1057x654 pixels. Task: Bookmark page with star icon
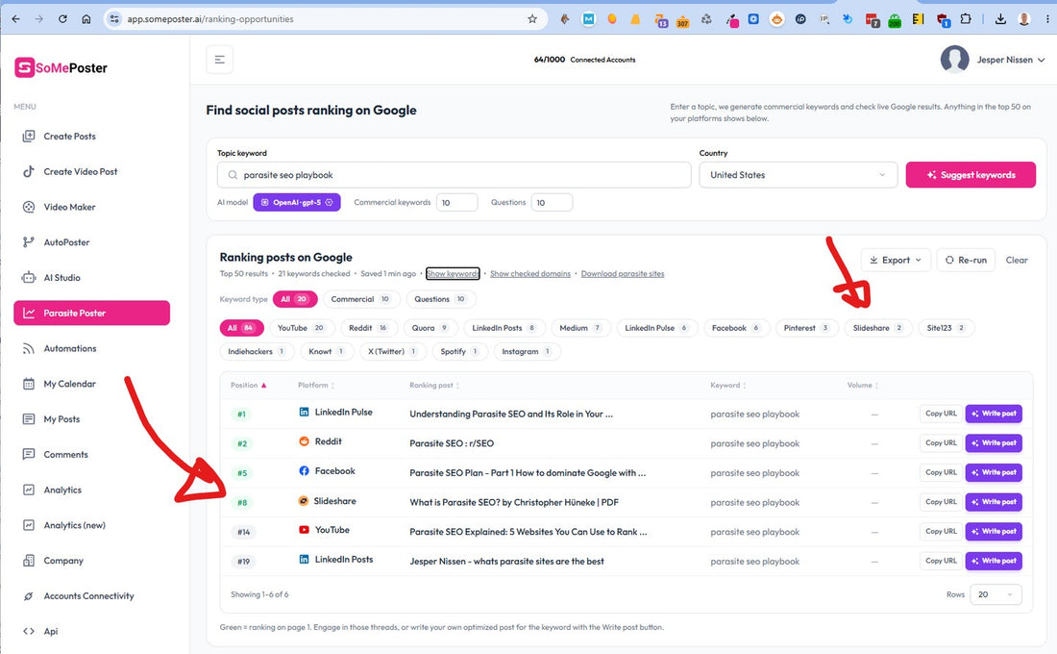tap(532, 19)
